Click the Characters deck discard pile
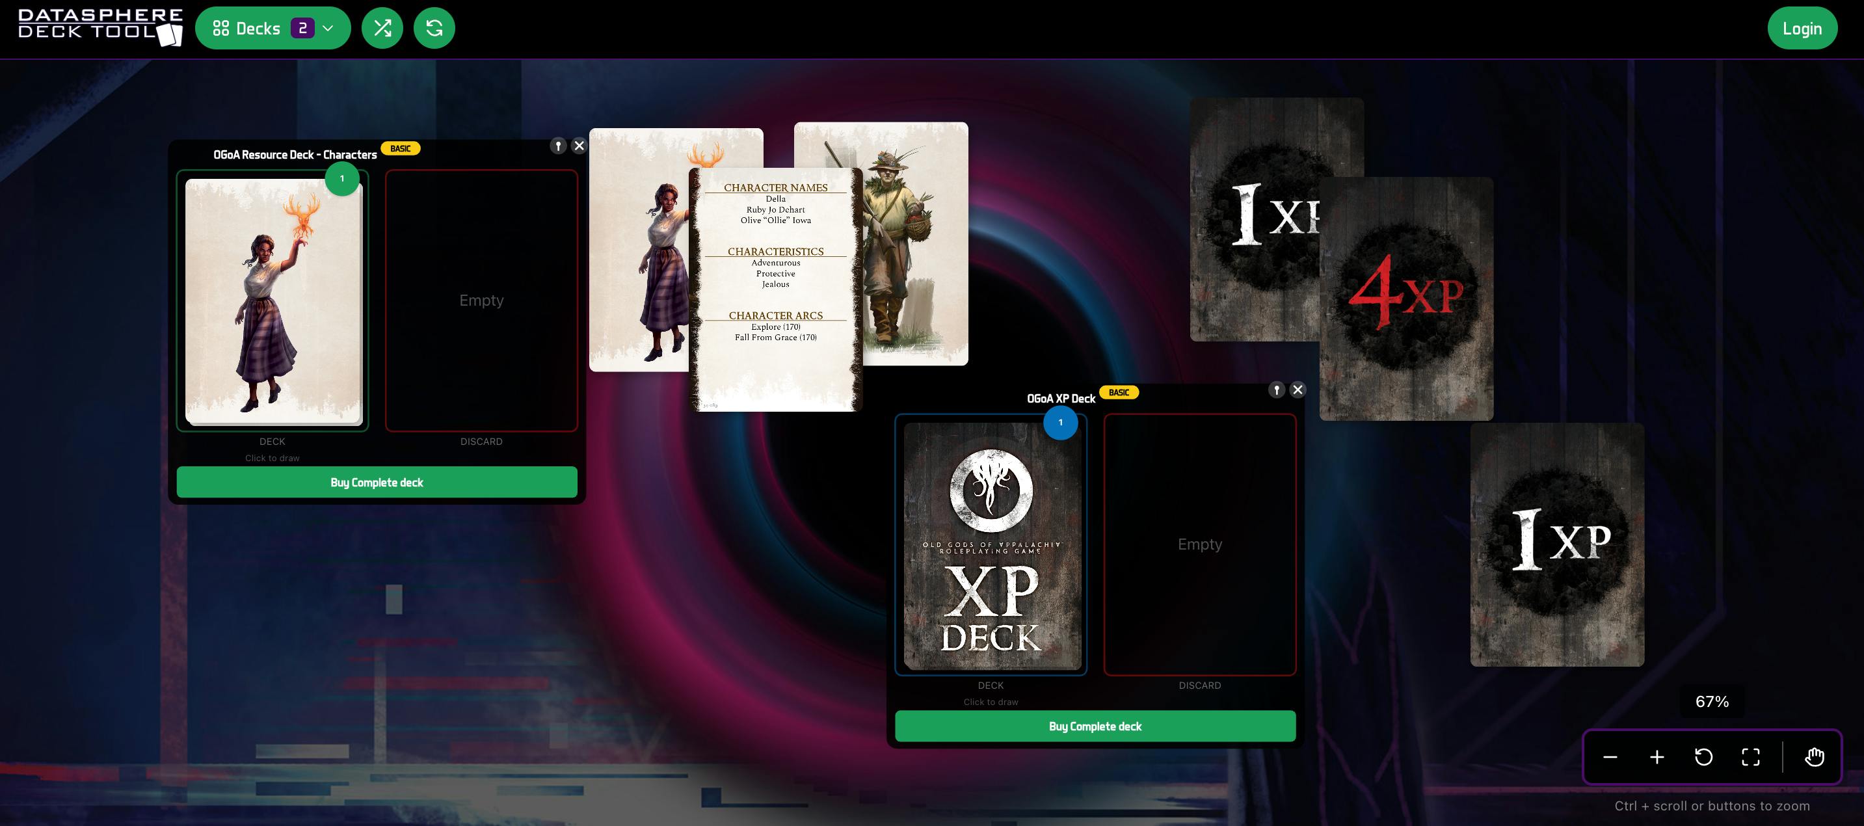This screenshot has height=826, width=1864. (x=481, y=300)
